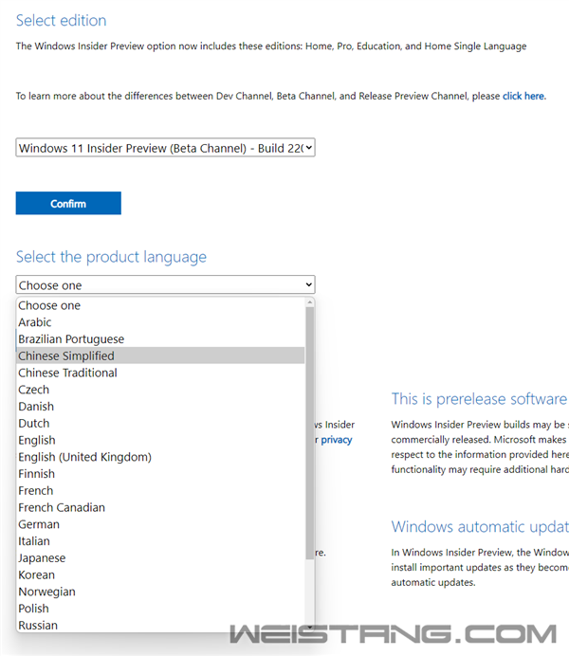The width and height of the screenshot is (569, 656).
Task: Choose Finnish from the dropdown list
Action: (x=161, y=474)
